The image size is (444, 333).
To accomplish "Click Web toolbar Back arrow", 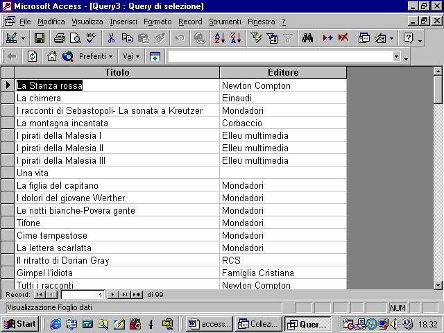I will coord(12,56).
